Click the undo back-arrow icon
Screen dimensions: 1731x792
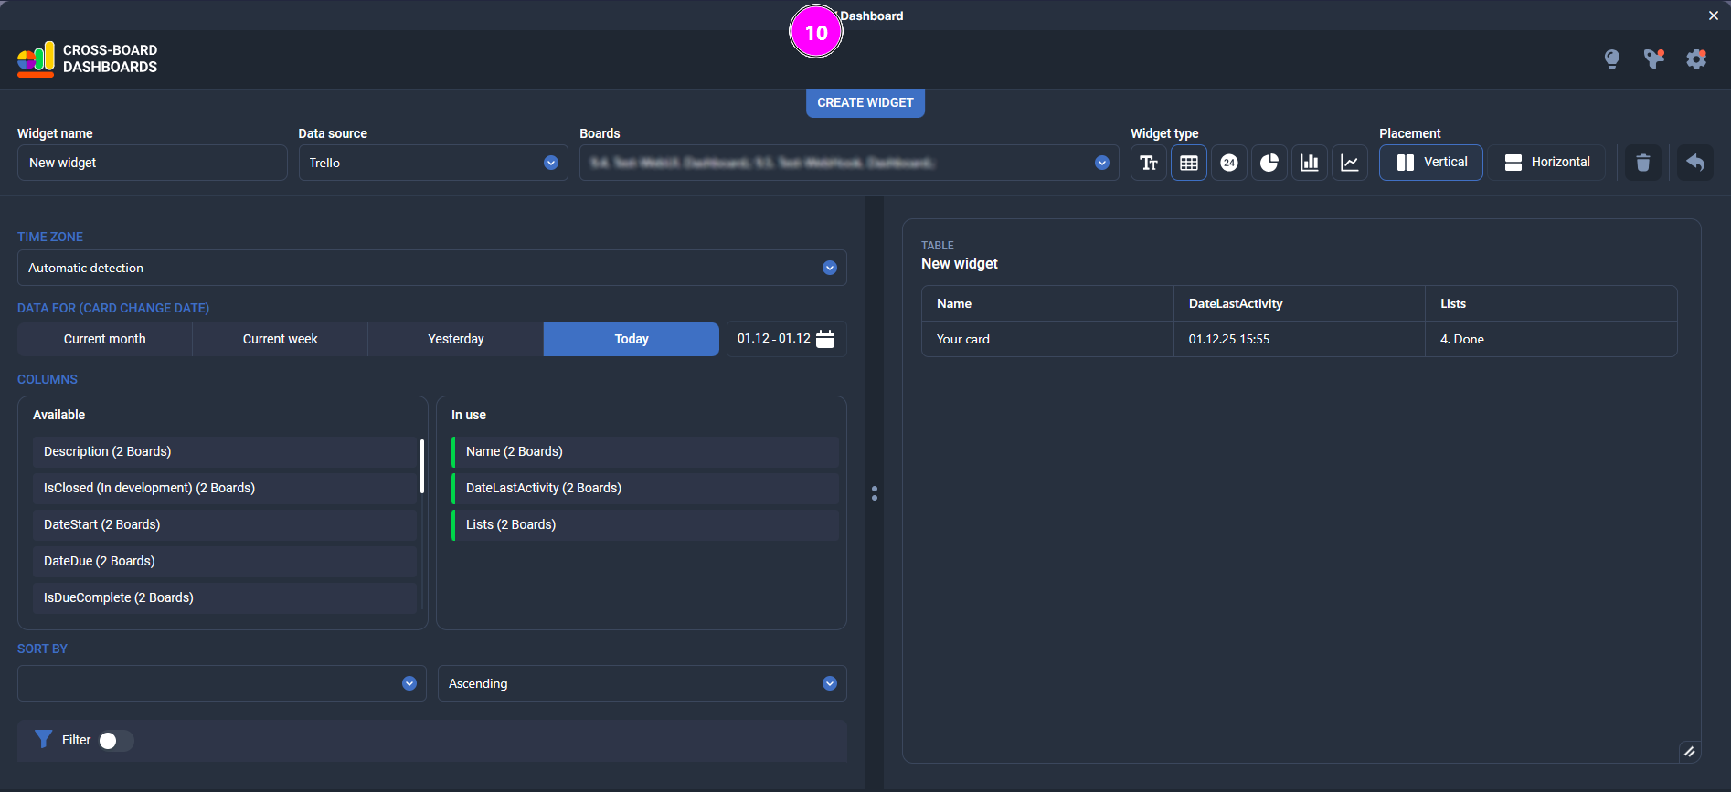click(1694, 163)
